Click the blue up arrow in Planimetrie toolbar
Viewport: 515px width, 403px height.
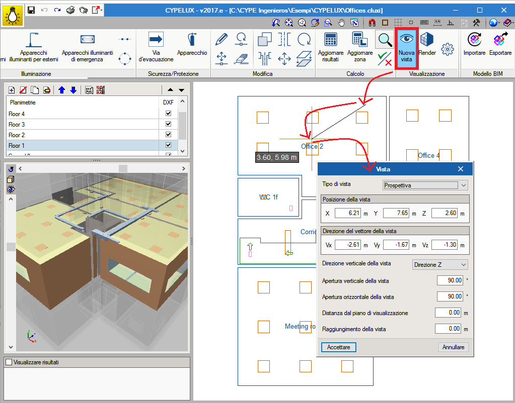coord(62,90)
